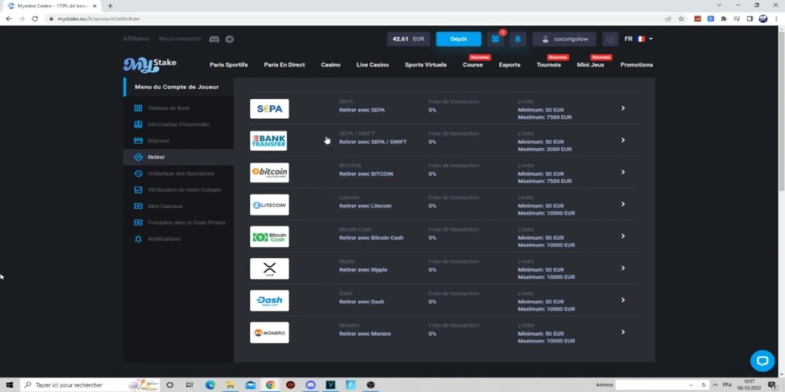The width and height of the screenshot is (785, 392).
Task: Expand the SEPA withdrawal option arrow
Action: click(622, 108)
